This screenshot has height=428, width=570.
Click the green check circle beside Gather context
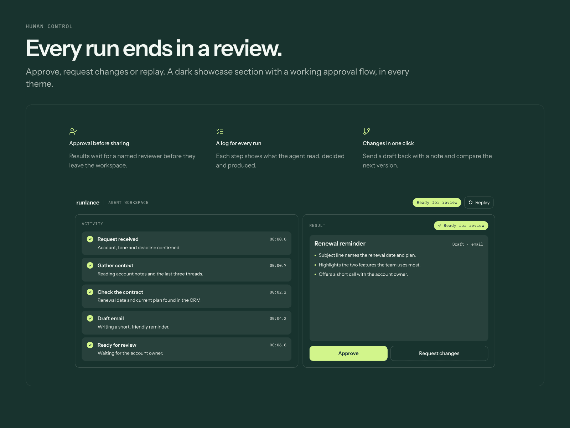(x=90, y=265)
